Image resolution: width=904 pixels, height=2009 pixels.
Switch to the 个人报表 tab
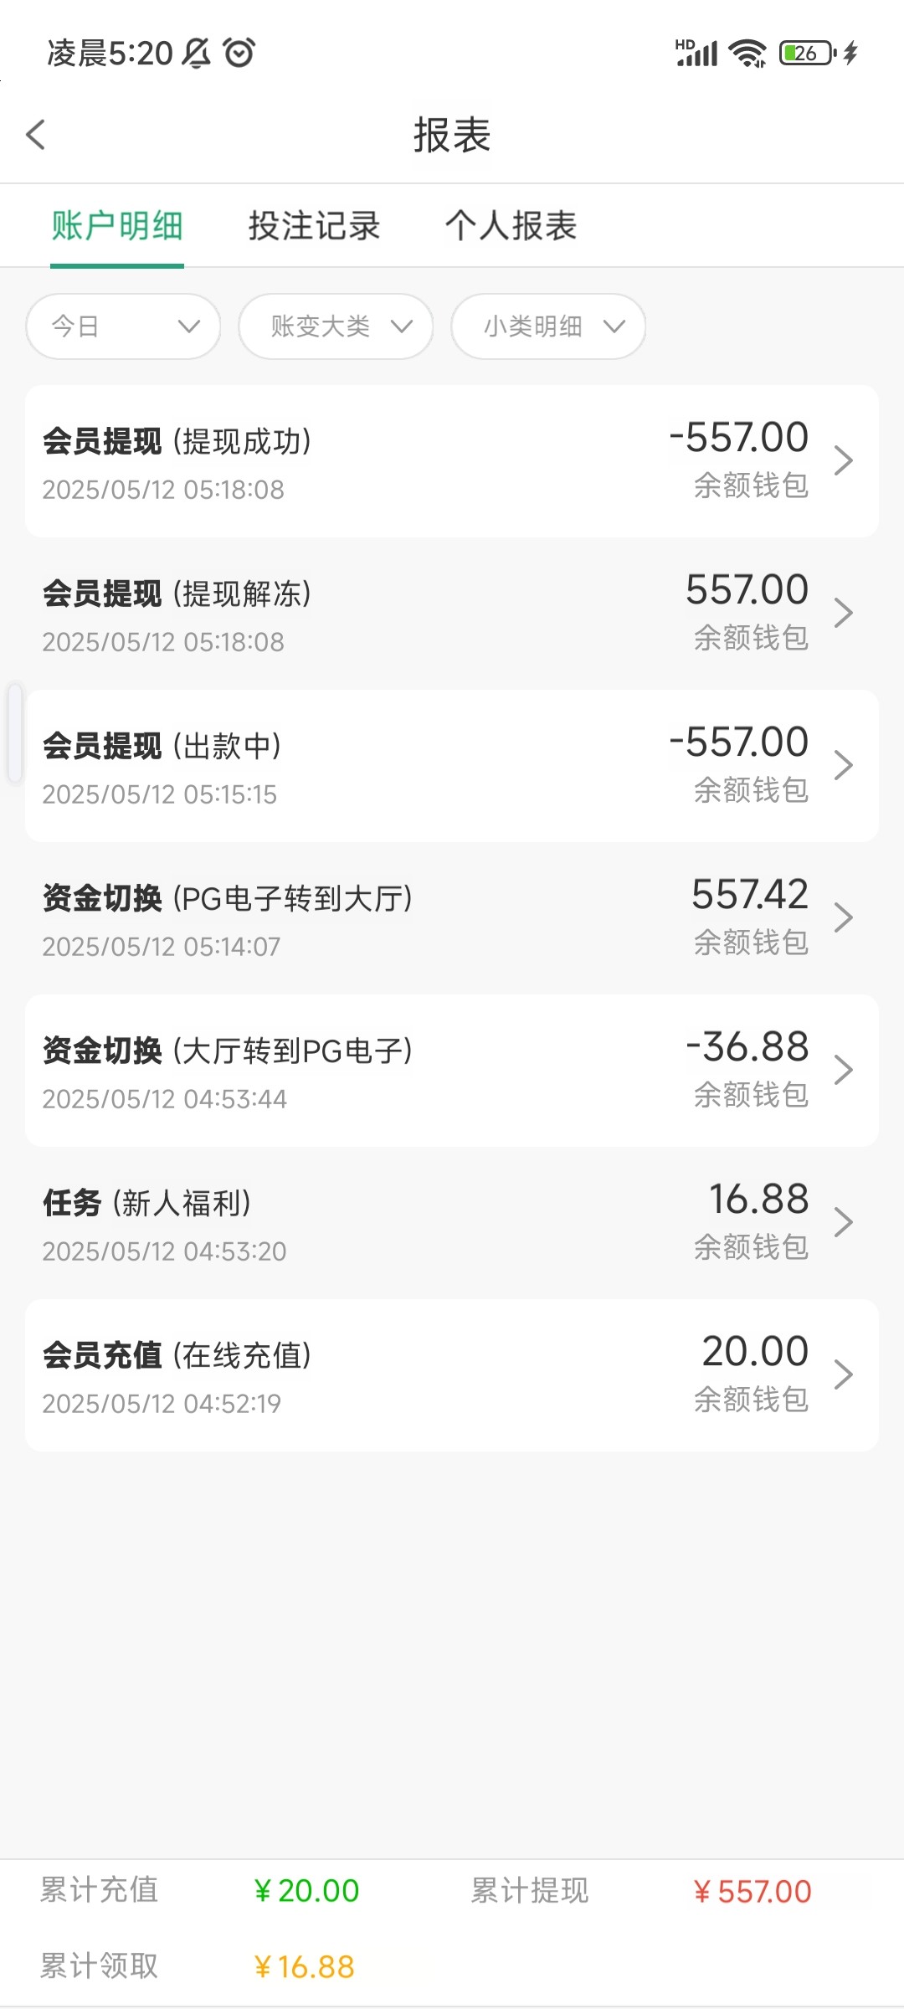pos(511,226)
